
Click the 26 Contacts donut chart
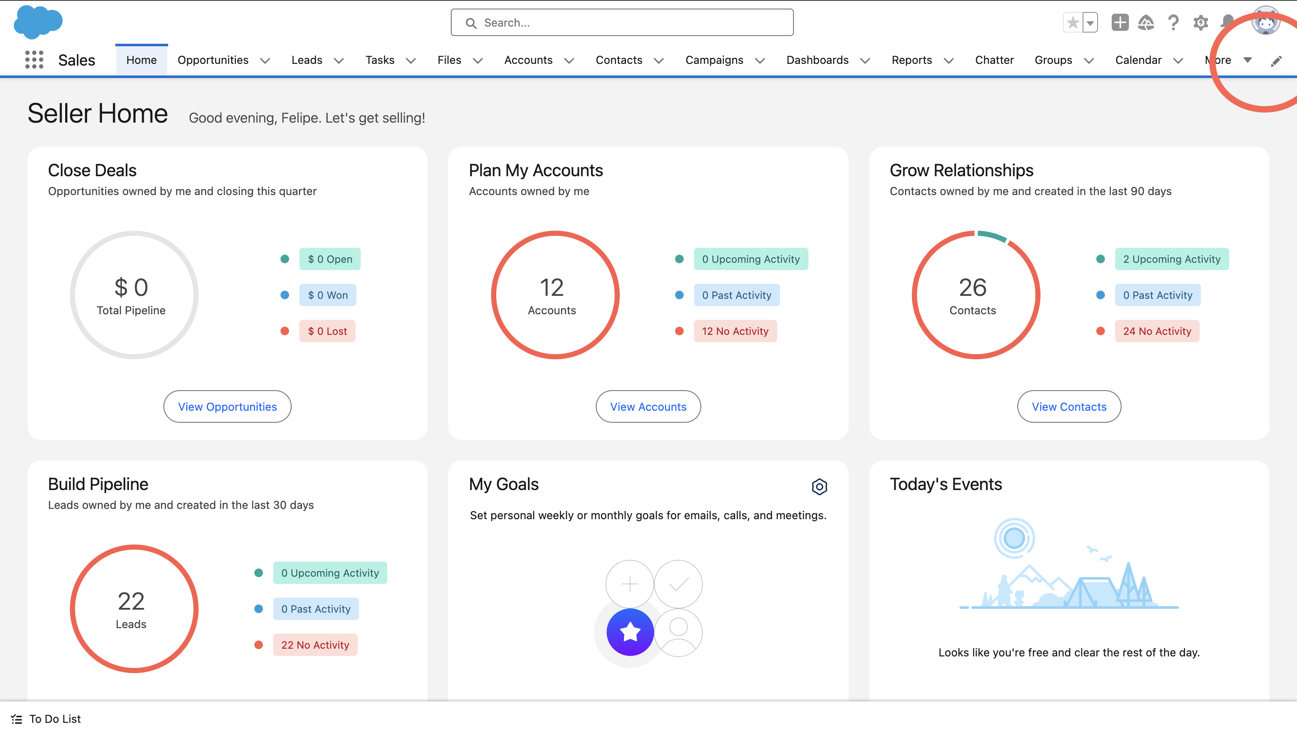pyautogui.click(x=976, y=295)
